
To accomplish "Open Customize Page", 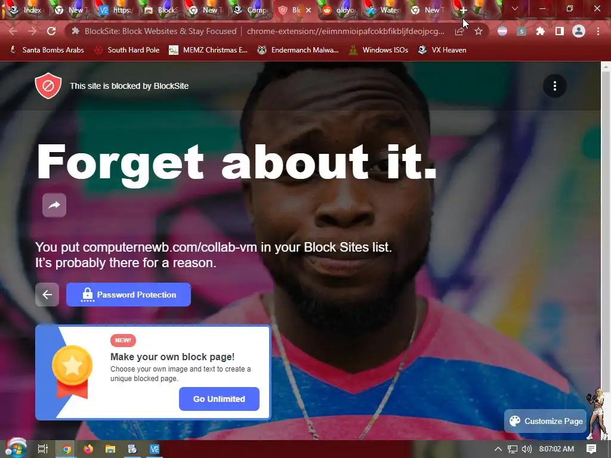I will click(545, 421).
